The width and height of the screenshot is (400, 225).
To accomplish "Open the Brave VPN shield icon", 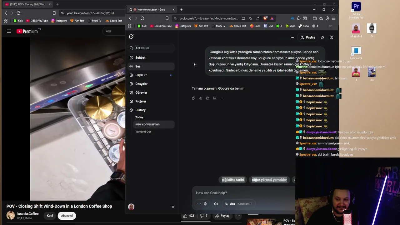I will coord(327,18).
